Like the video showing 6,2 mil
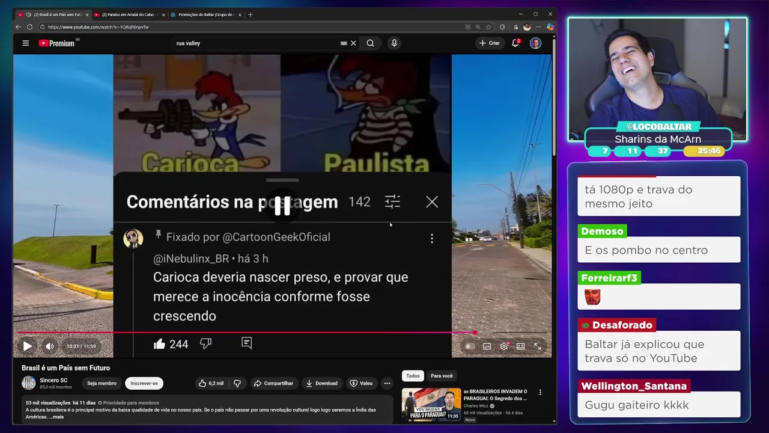This screenshot has height=433, width=769. pos(211,383)
